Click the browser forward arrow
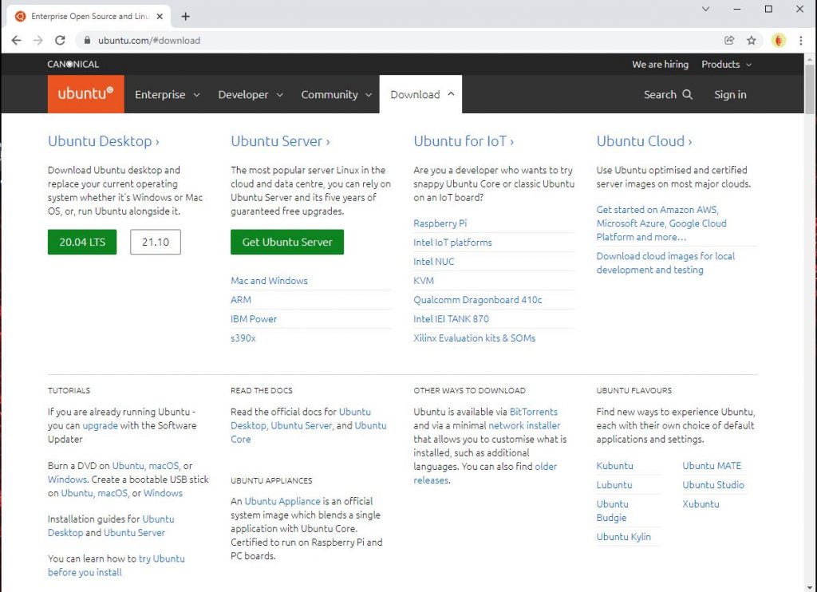The height and width of the screenshot is (592, 817). point(38,40)
